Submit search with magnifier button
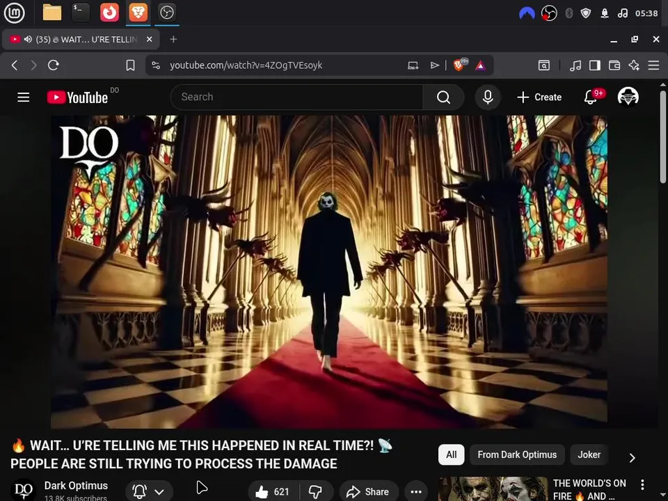This screenshot has width=668, height=501. coord(443,97)
